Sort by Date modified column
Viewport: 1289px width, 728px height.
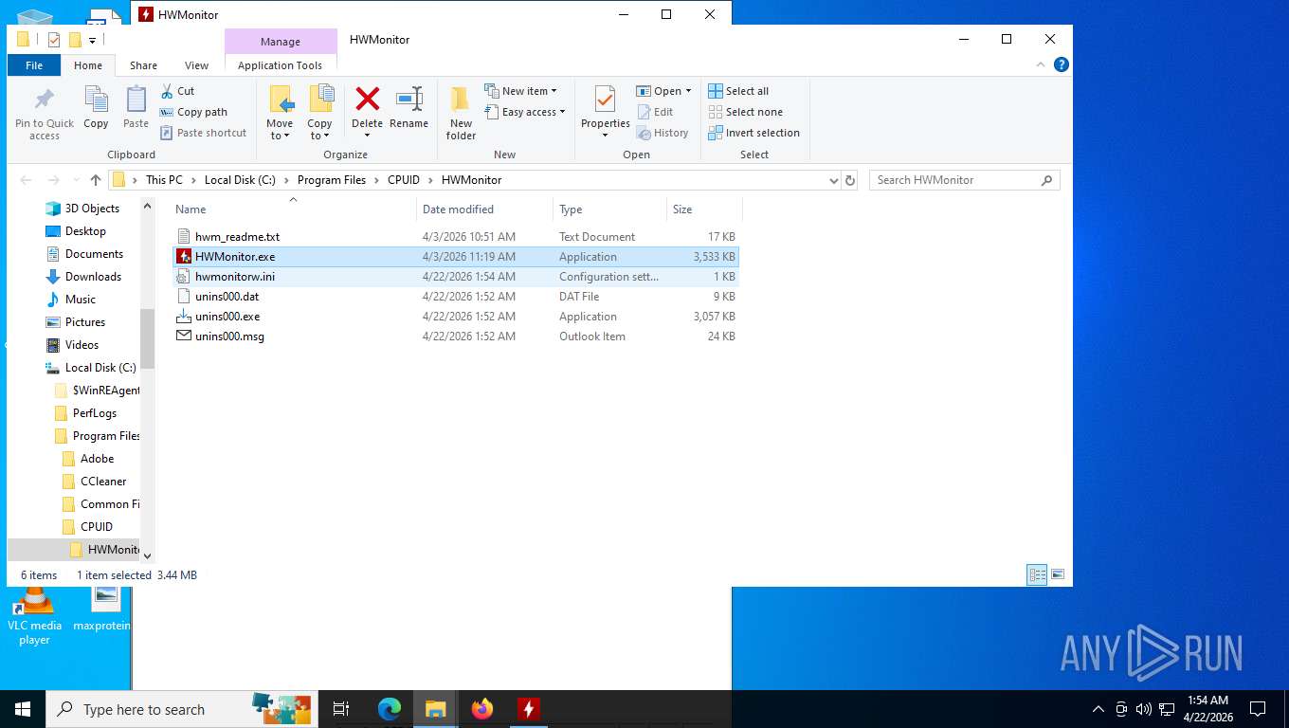(484, 209)
